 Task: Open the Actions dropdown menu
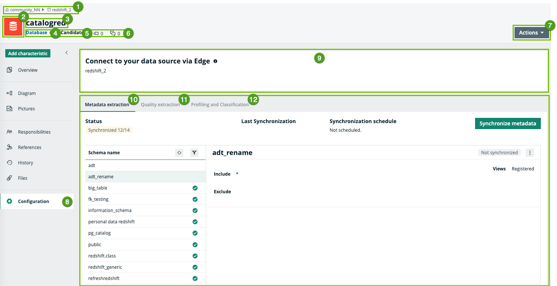click(531, 33)
